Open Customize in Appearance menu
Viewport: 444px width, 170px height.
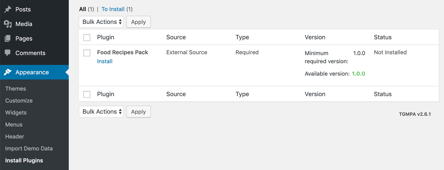pyautogui.click(x=19, y=100)
